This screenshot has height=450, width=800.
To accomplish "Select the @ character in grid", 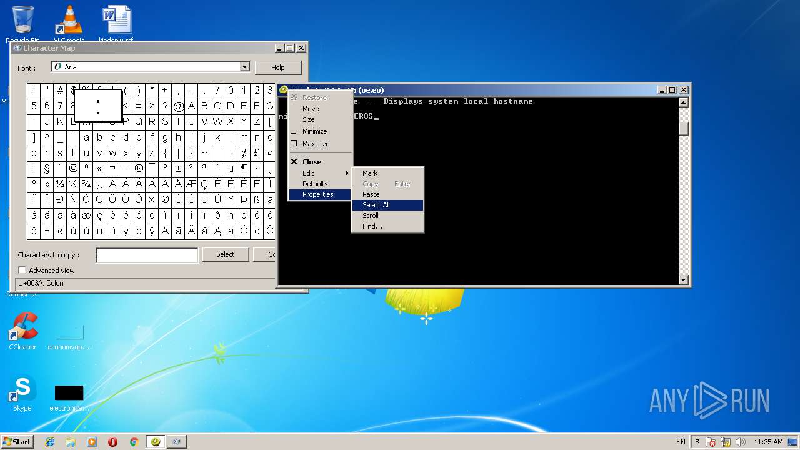I will [179, 106].
